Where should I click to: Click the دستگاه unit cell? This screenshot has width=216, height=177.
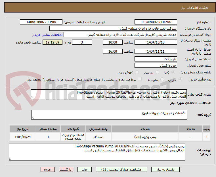pyautogui.click(x=98, y=137)
